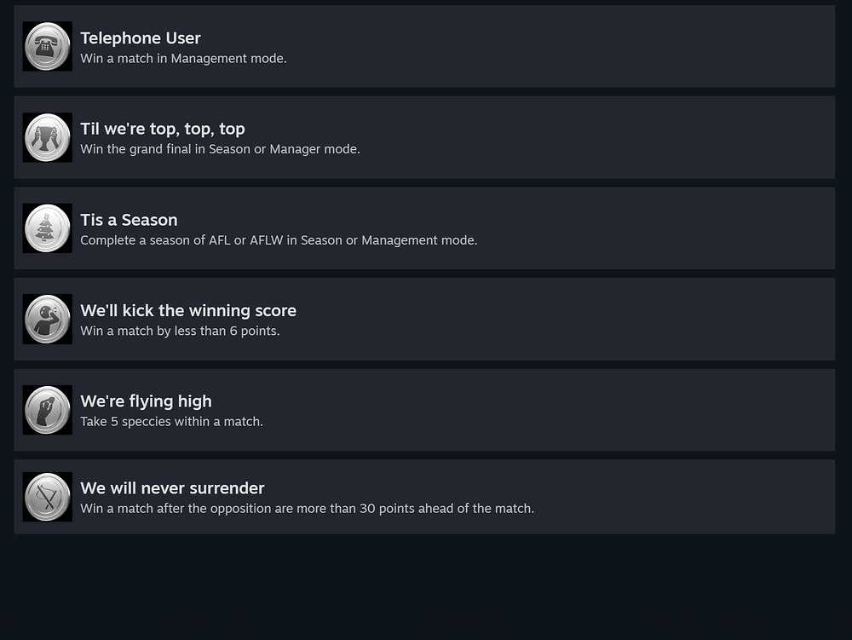Click the Win a match by less than 6 points text
The height and width of the screenshot is (640, 852).
point(180,331)
